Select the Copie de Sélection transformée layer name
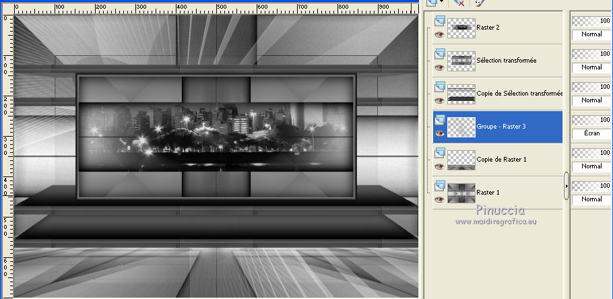Viewport: 613px width, 299px height. pos(519,94)
